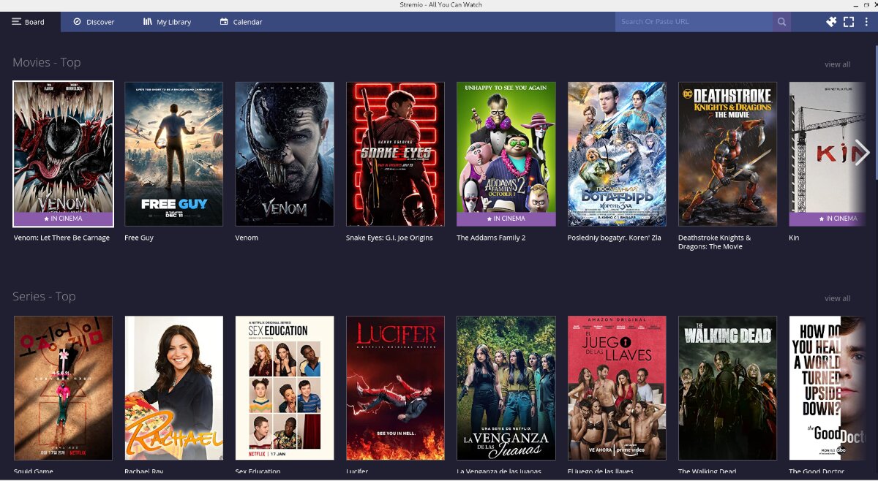The image size is (878, 481).
Task: Open The Addams Family 2 poster
Action: 506,154
